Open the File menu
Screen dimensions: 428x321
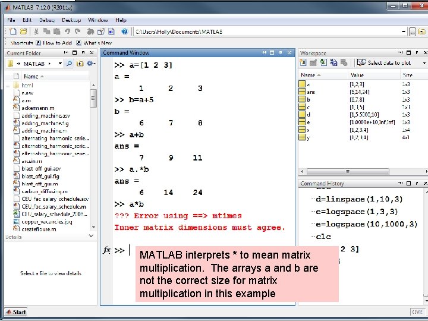point(11,20)
